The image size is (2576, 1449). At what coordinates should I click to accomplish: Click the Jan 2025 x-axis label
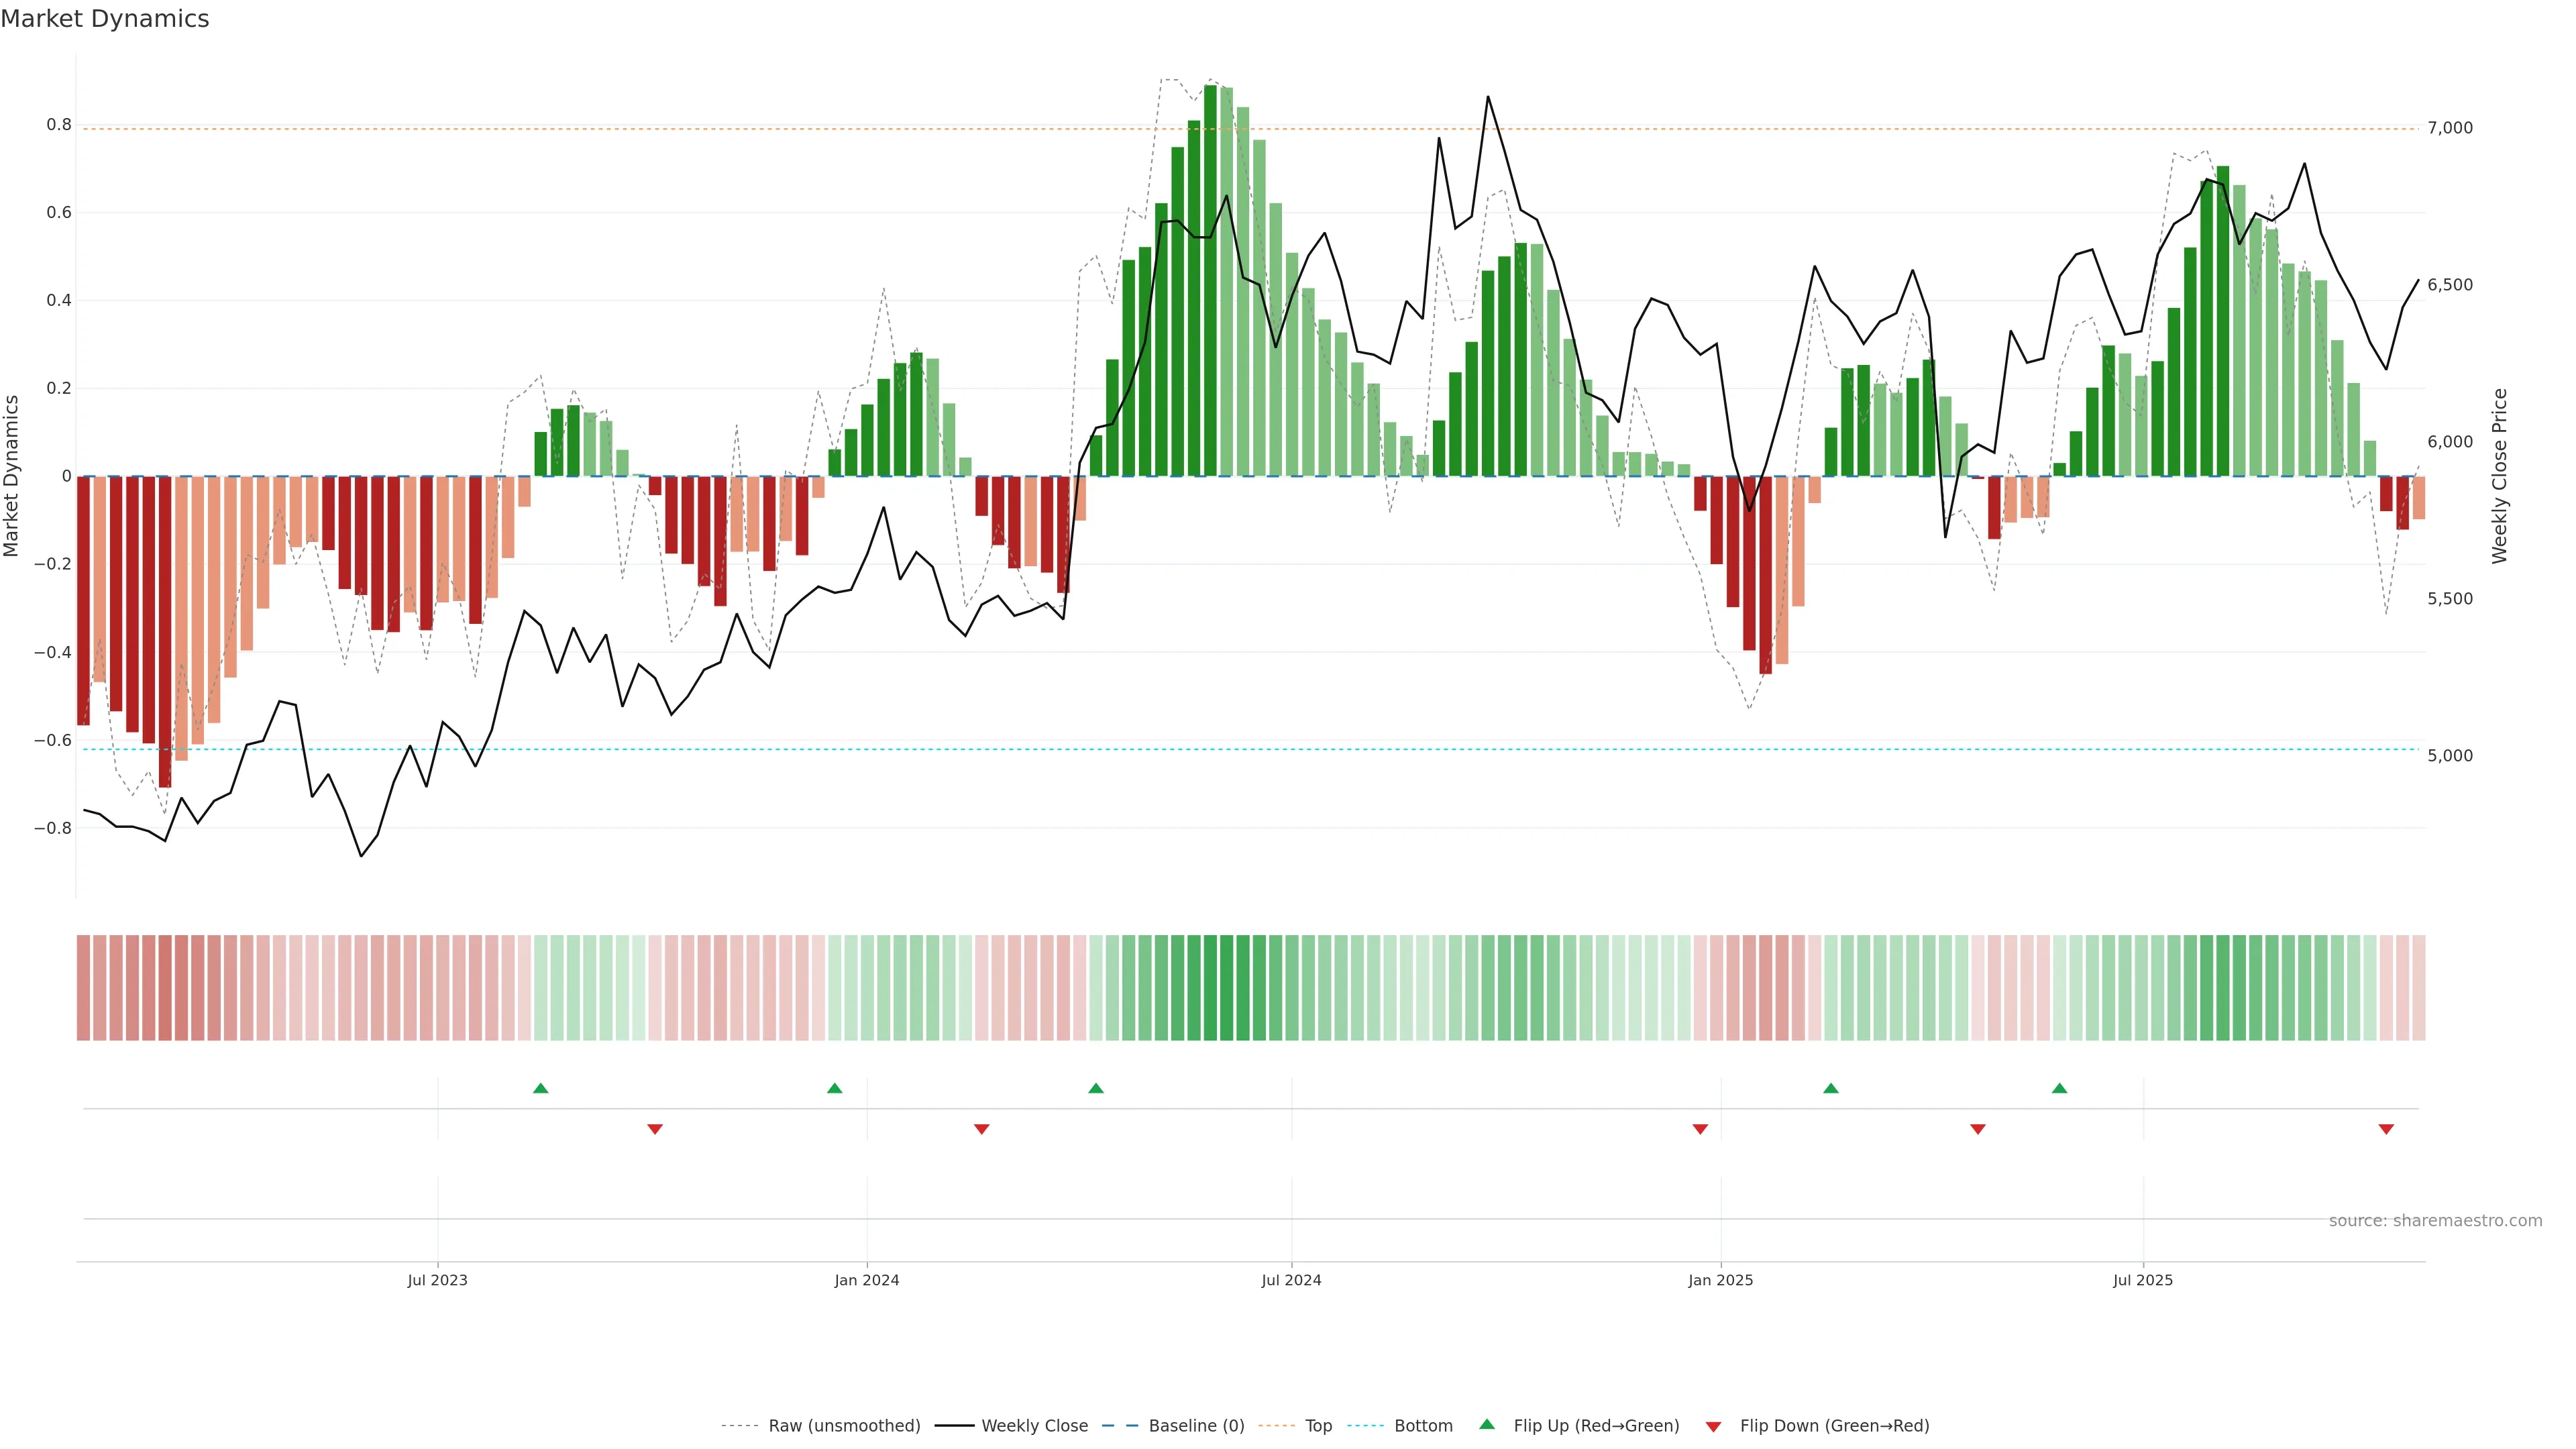tap(1720, 1280)
